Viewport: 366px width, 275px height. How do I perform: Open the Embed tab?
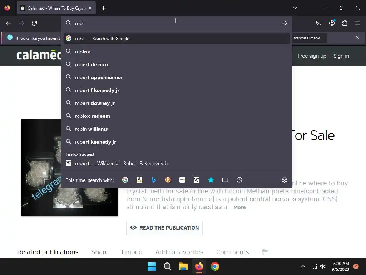132,252
